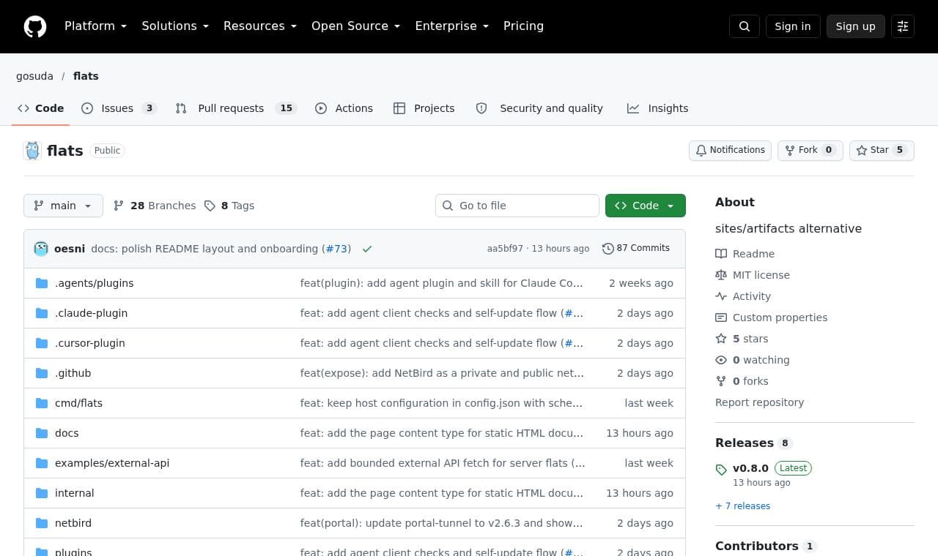Viewport: 938px width, 556px height.
Task: Switch to the Pull requests tab
Action: (x=235, y=108)
